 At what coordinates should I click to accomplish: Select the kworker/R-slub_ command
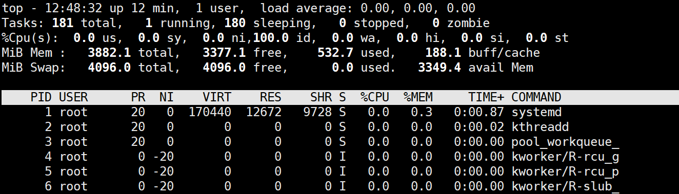565,186
